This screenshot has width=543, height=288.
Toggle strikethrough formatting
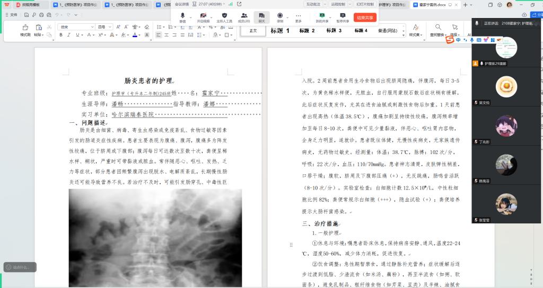click(89, 35)
